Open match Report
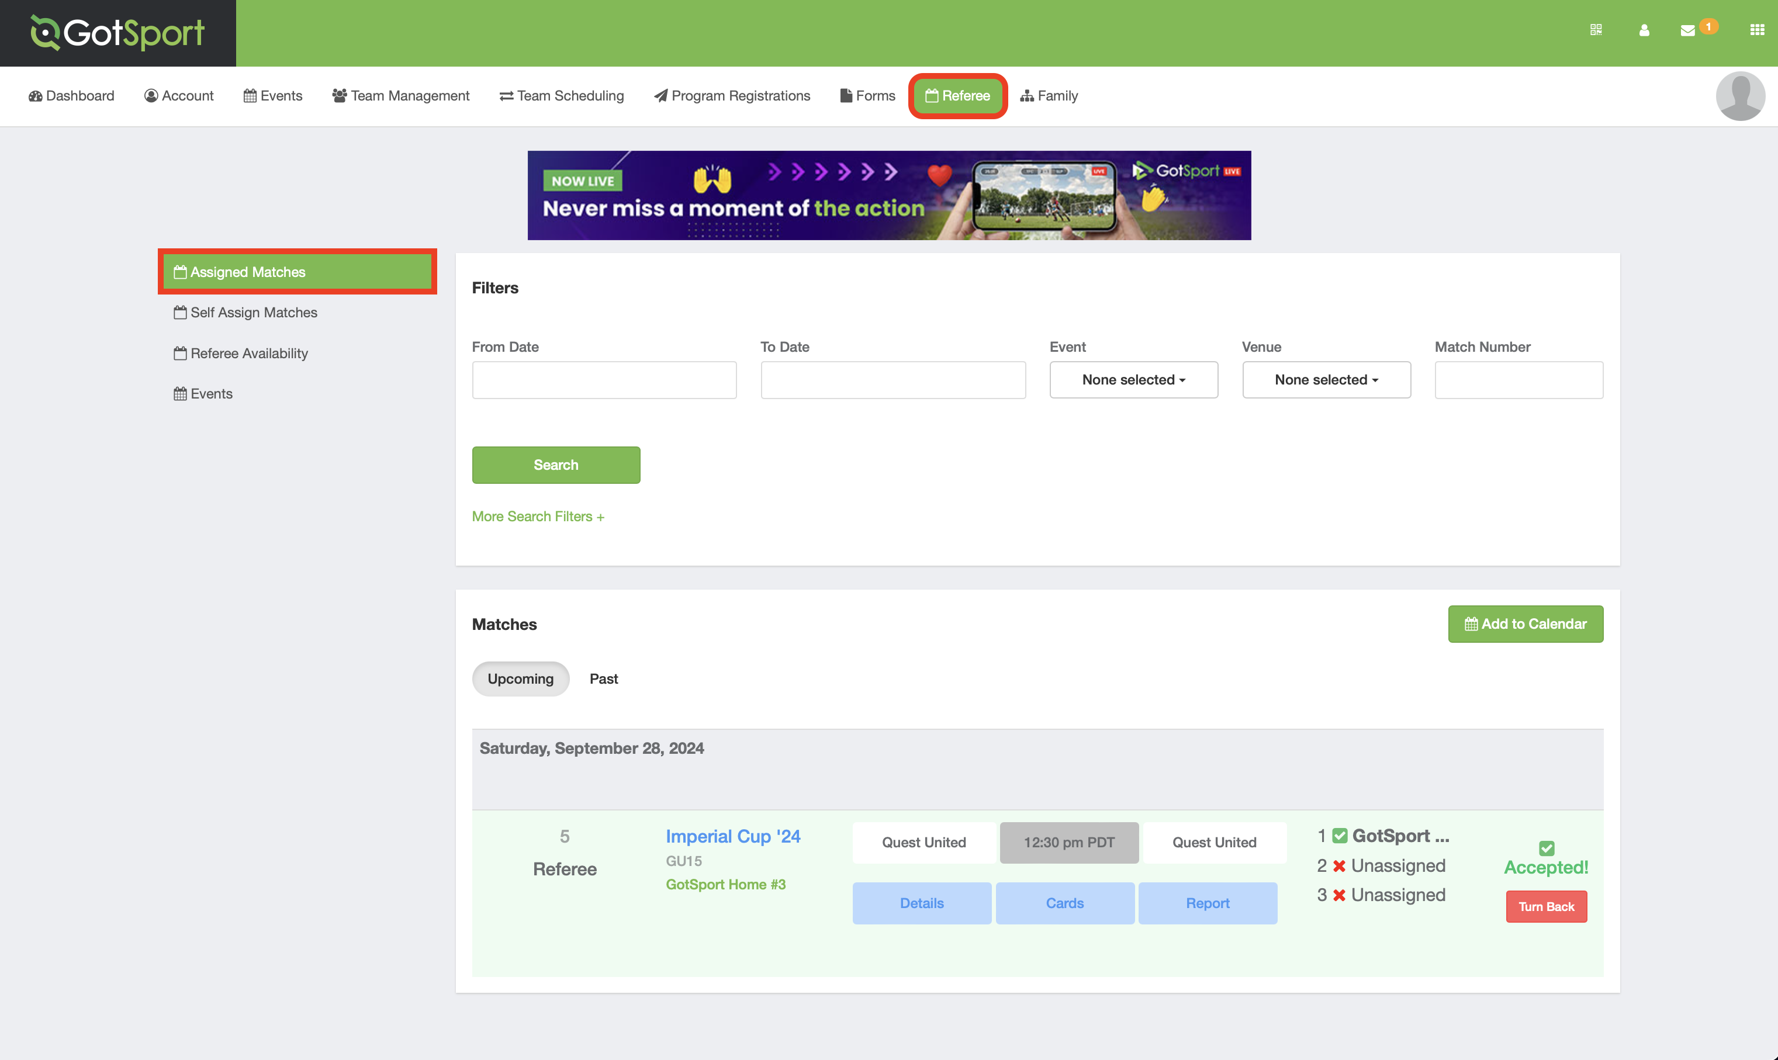This screenshot has width=1778, height=1060. click(x=1207, y=903)
